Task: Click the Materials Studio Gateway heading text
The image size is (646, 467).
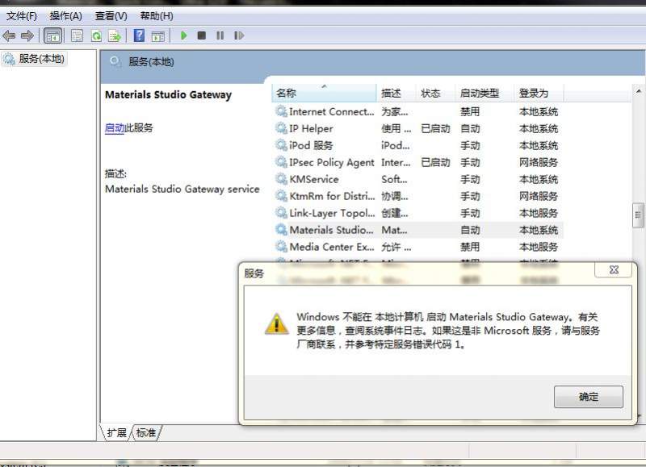Action: pyautogui.click(x=169, y=94)
